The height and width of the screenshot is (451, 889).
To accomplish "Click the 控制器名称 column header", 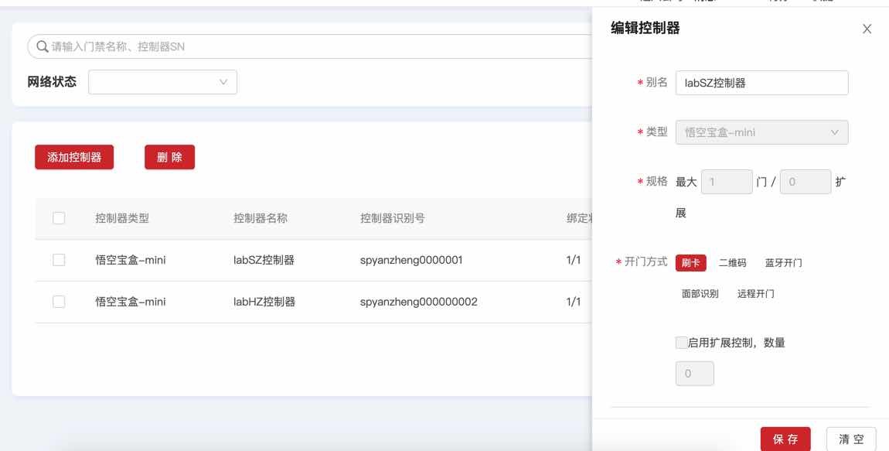I will (x=261, y=218).
